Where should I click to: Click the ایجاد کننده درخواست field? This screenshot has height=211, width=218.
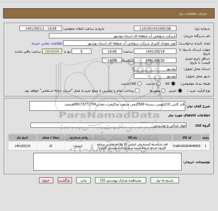pos(120,43)
